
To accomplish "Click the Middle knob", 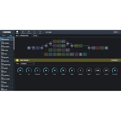I will tap(63, 70).
